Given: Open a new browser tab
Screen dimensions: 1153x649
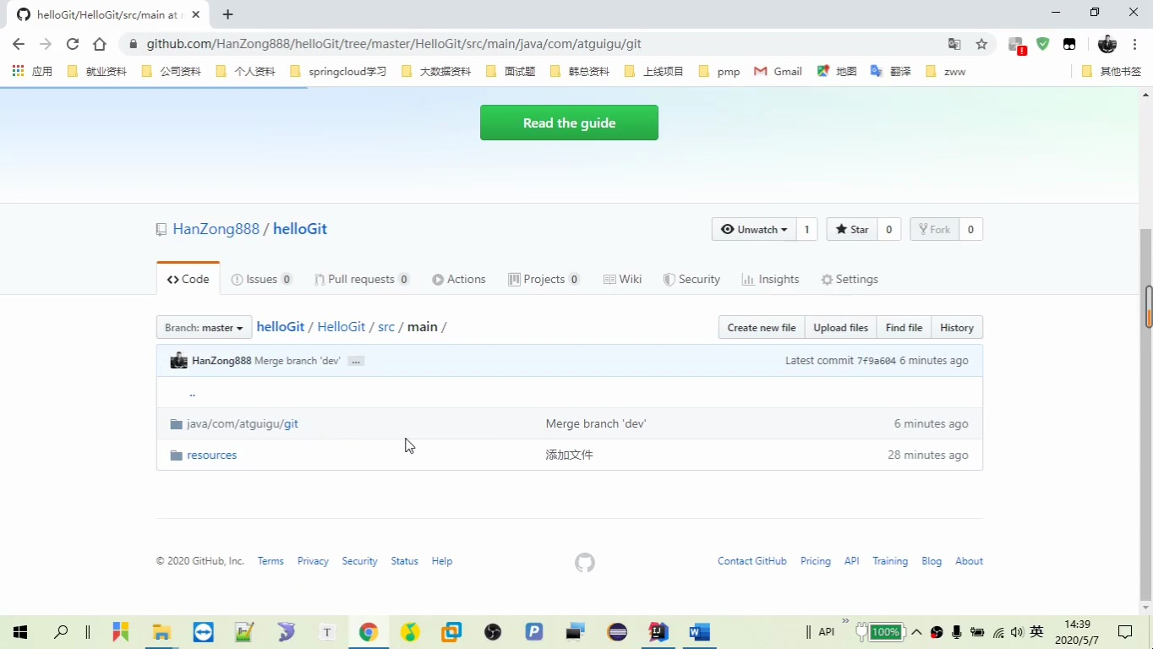Looking at the screenshot, I should 227,14.
